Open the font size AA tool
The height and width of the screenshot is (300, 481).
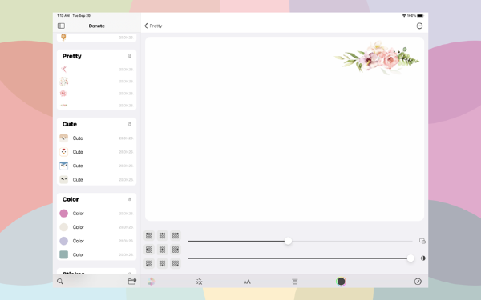[x=247, y=282]
